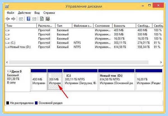Click the drive icon next to Новый том (D:)
This screenshot has width=168, height=116.
click(x=8, y=47)
